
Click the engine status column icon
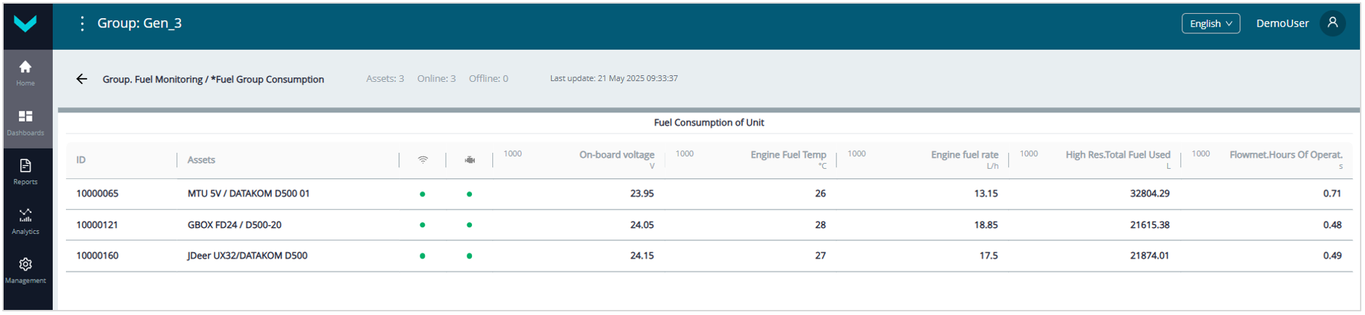pos(470,160)
